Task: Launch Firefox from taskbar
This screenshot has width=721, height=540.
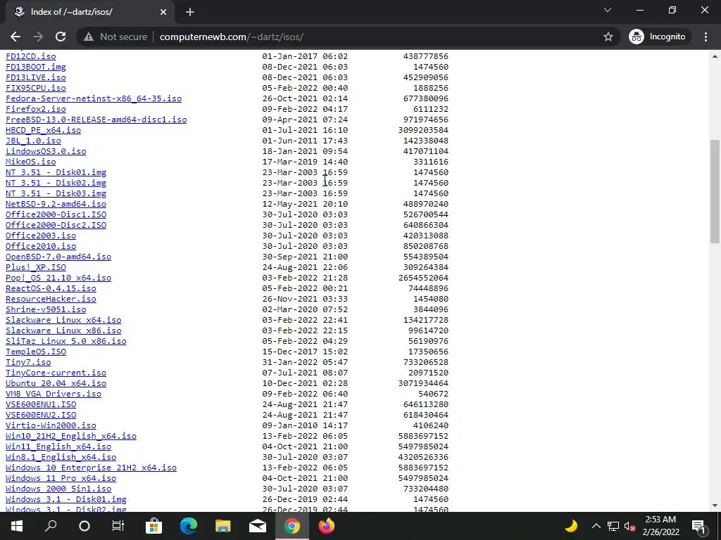Action: click(327, 526)
